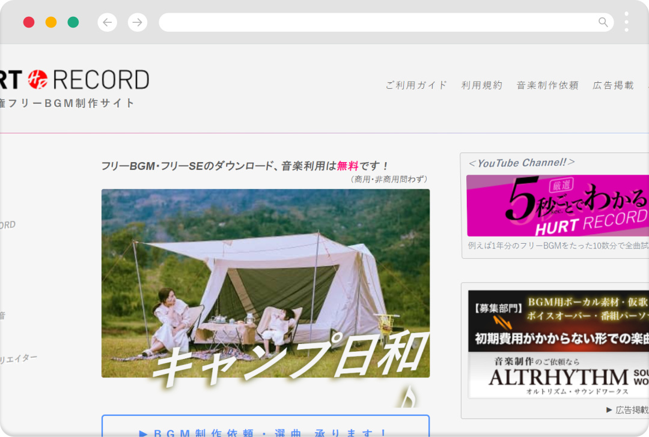The image size is (649, 437).
Task: Click the search magnifier icon in address bar
Action: tap(603, 22)
